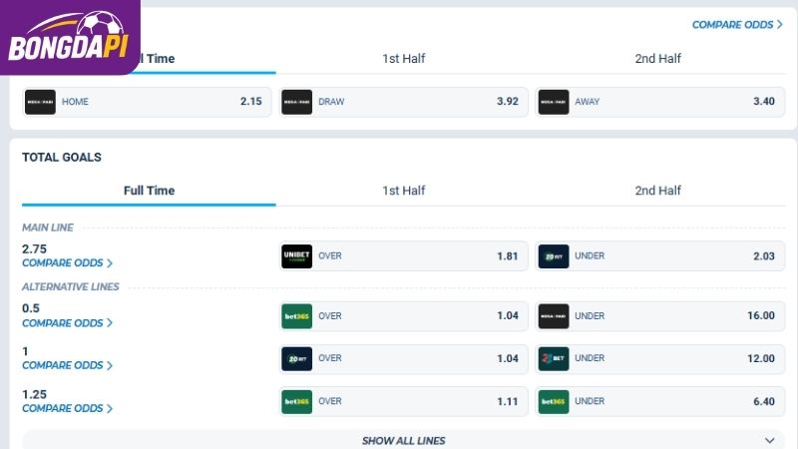Click the chevron arrow at Show All Lines
Image resolution: width=798 pixels, height=449 pixels.
point(769,440)
